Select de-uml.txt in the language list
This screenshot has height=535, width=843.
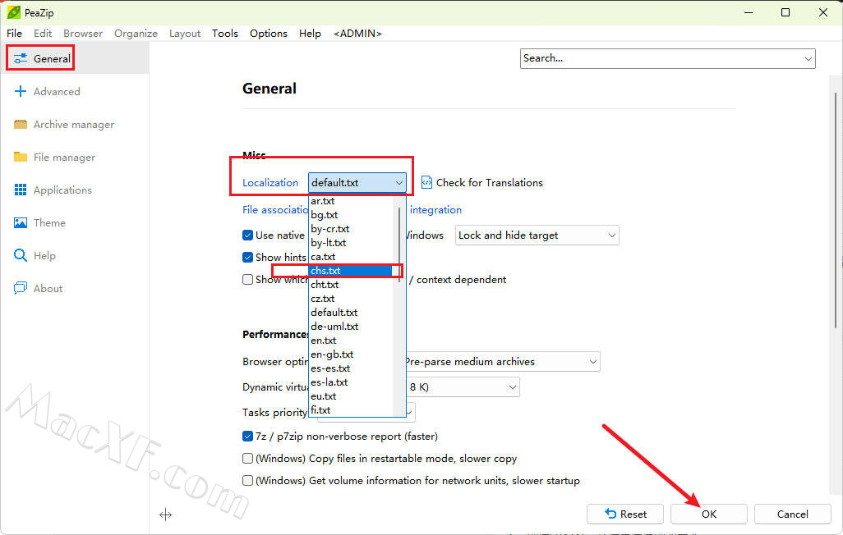click(x=351, y=327)
